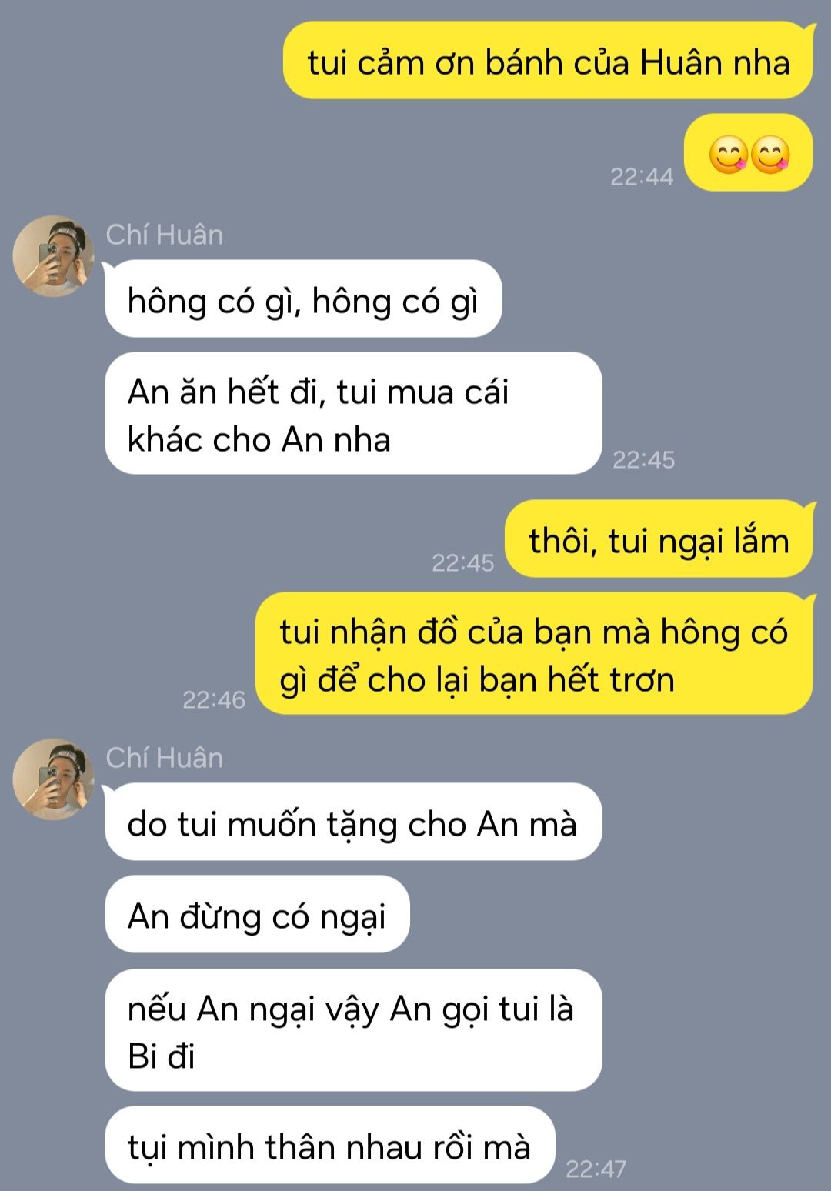Tap message 'tui cảm ơn bánh của Huân nha'
Image resolution: width=831 pixels, height=1191 pixels.
coord(549,61)
